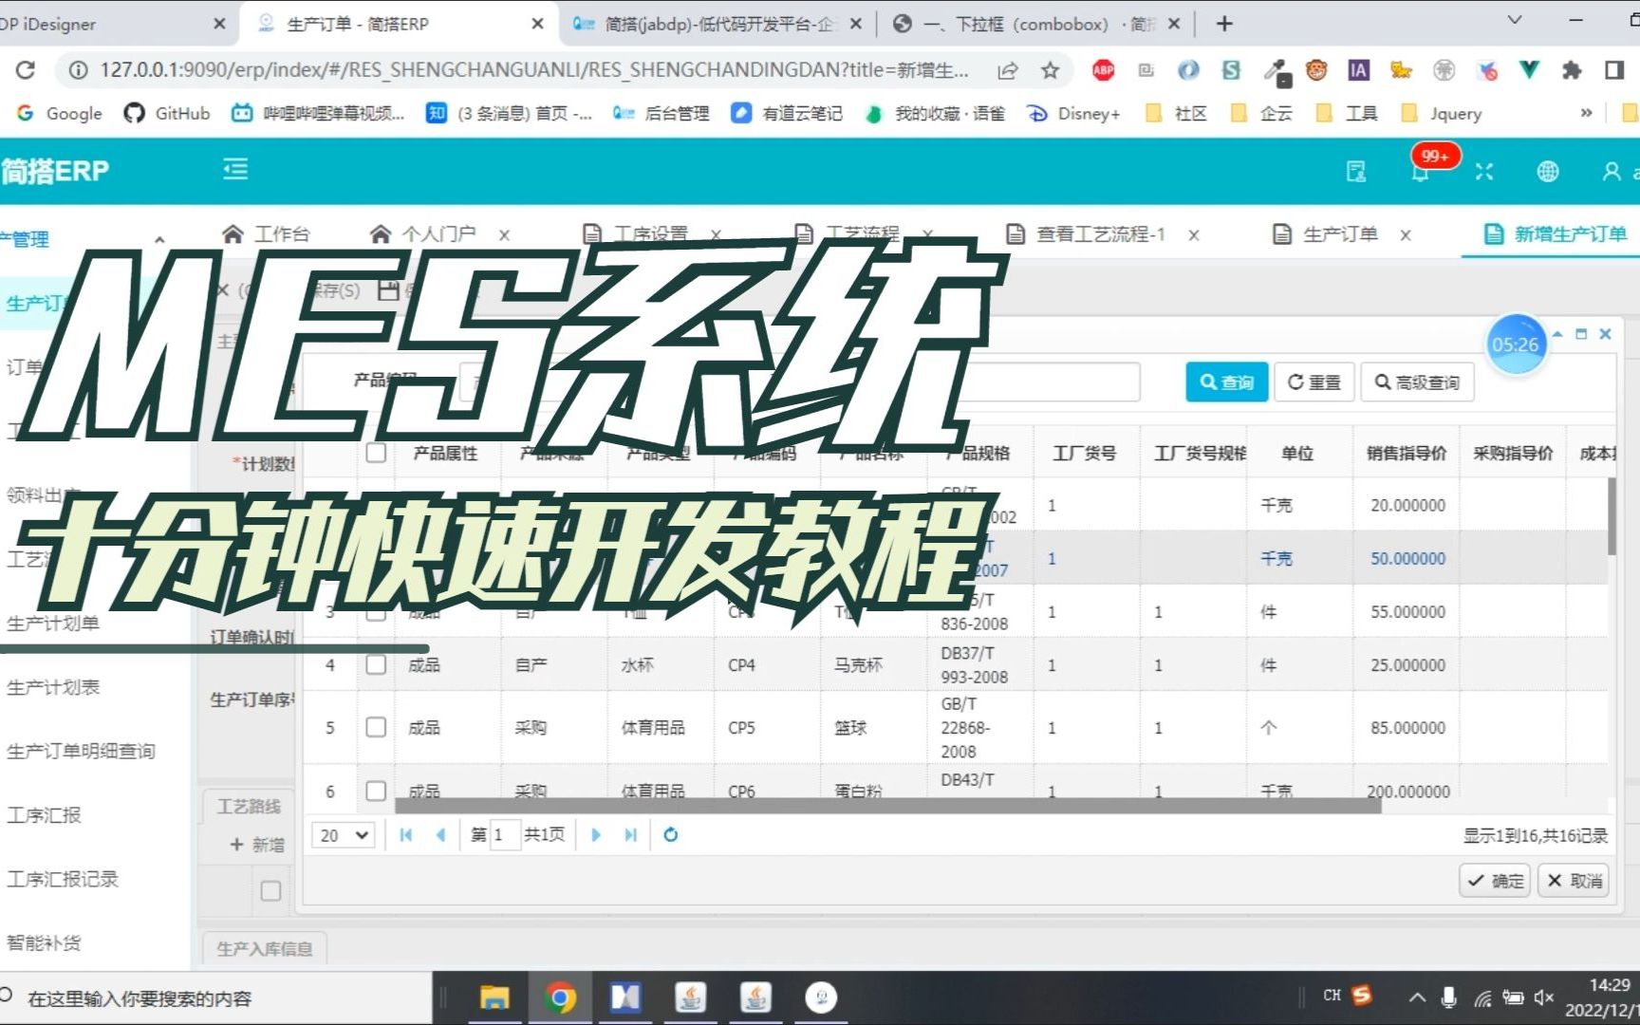Image resolution: width=1640 pixels, height=1025 pixels.
Task: Confirm selection with 确定 button
Action: click(1494, 881)
